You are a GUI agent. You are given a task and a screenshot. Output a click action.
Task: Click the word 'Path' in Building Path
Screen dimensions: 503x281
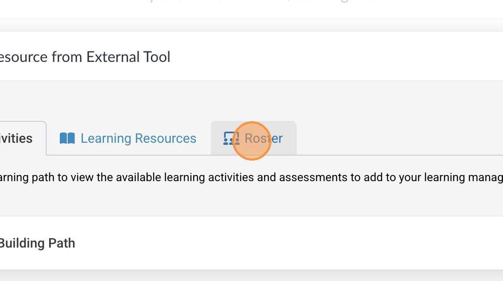pyautogui.click(x=61, y=243)
